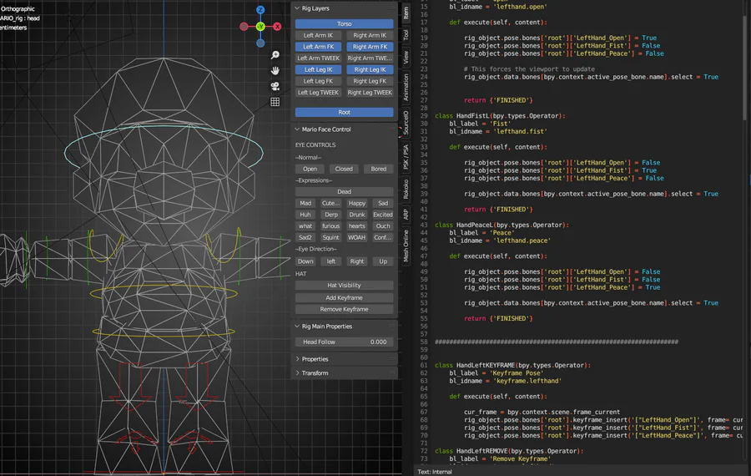Click the negative X axis gizmo circle

[244, 27]
